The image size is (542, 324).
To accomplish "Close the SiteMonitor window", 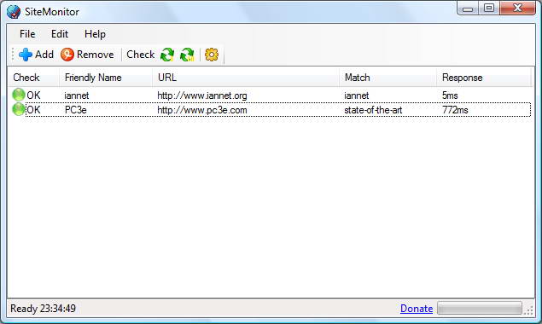I will (518, 9).
